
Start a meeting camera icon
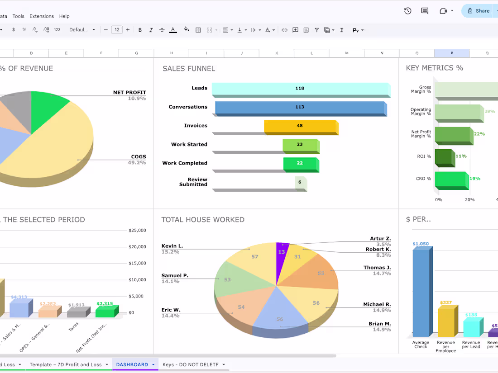(443, 11)
